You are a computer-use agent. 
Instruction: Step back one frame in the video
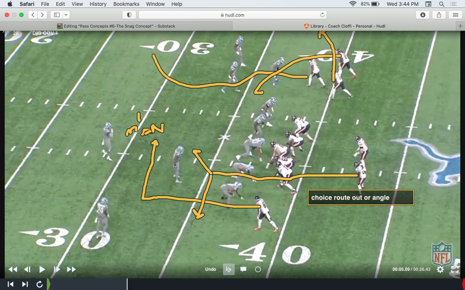pyautogui.click(x=27, y=269)
